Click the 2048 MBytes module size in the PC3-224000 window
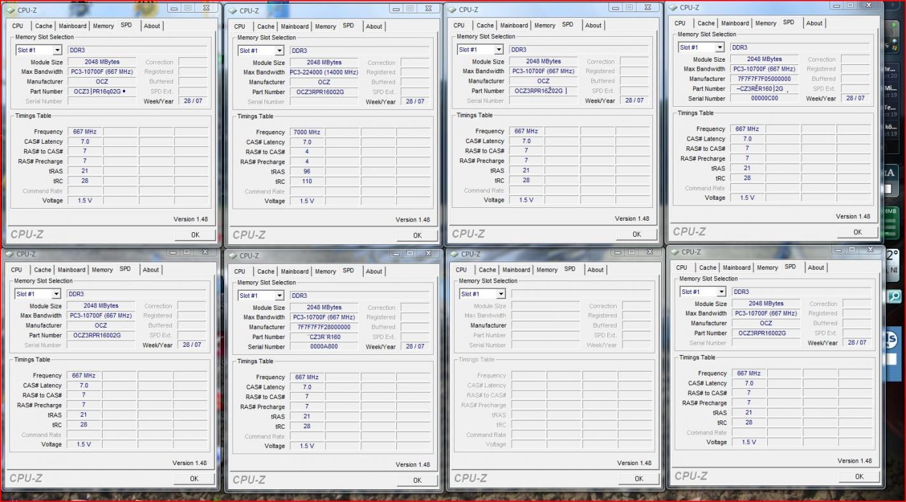The width and height of the screenshot is (906, 502). tap(324, 63)
